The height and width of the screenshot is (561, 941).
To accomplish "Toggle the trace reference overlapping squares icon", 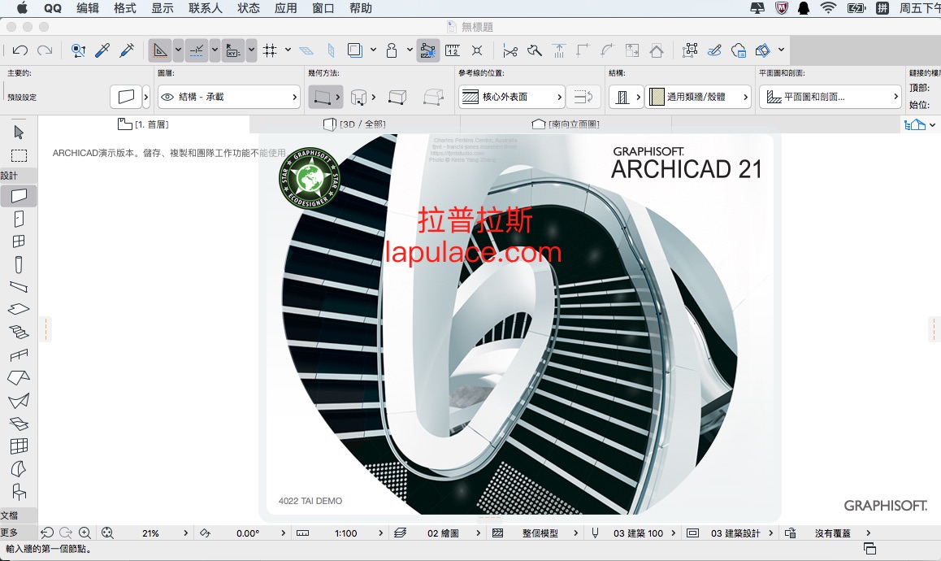I will pos(354,50).
